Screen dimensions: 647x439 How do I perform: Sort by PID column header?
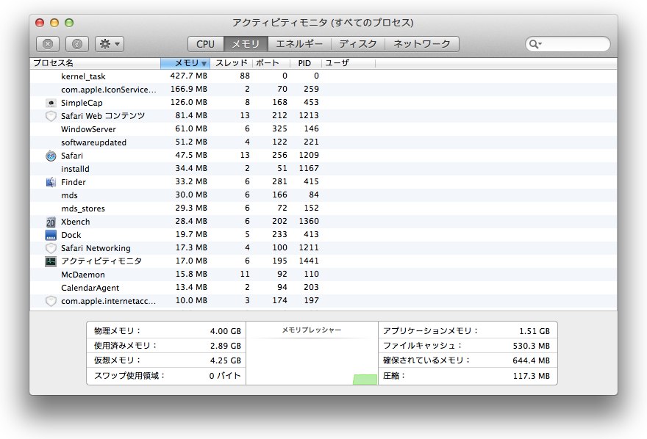coord(306,63)
